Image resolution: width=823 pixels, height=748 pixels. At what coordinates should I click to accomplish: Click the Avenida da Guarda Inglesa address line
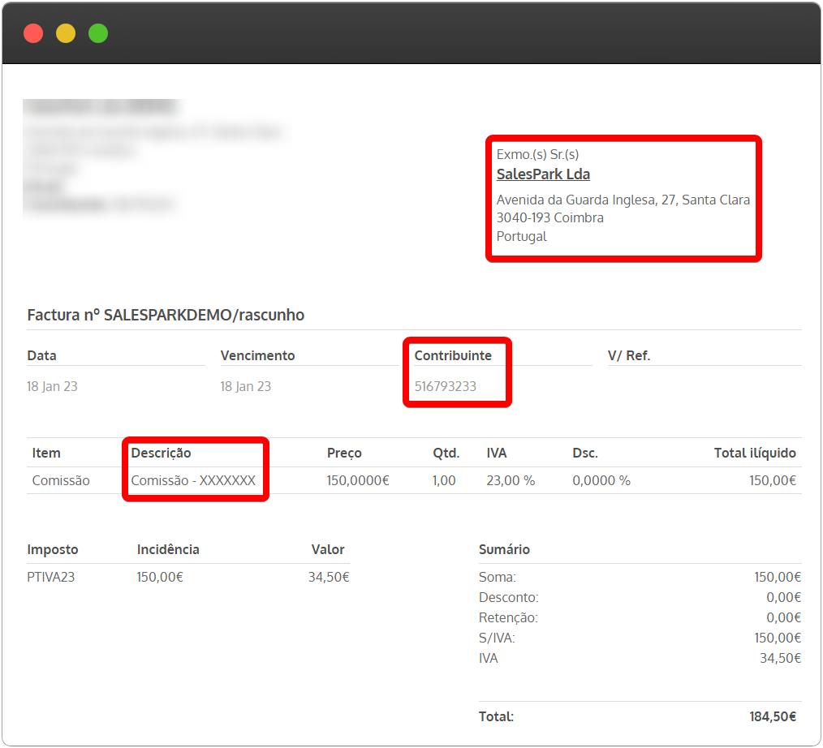pos(623,200)
